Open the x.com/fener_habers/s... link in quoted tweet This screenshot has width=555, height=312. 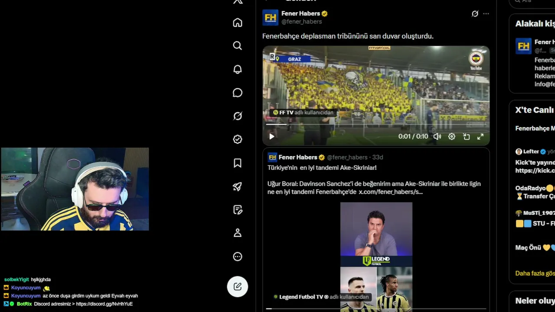point(391,192)
